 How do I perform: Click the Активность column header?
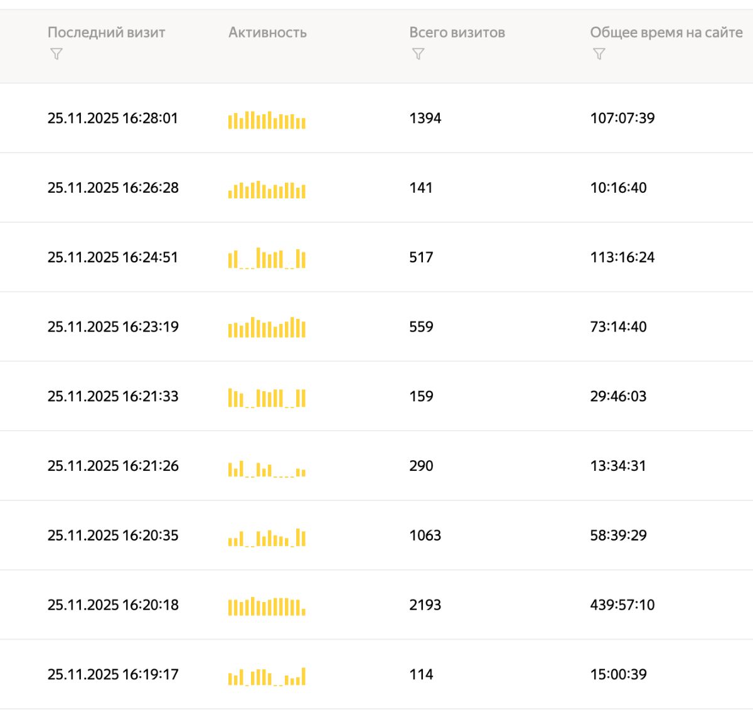pos(267,33)
